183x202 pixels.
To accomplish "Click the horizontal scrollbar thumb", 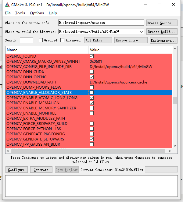I will point(88,151).
